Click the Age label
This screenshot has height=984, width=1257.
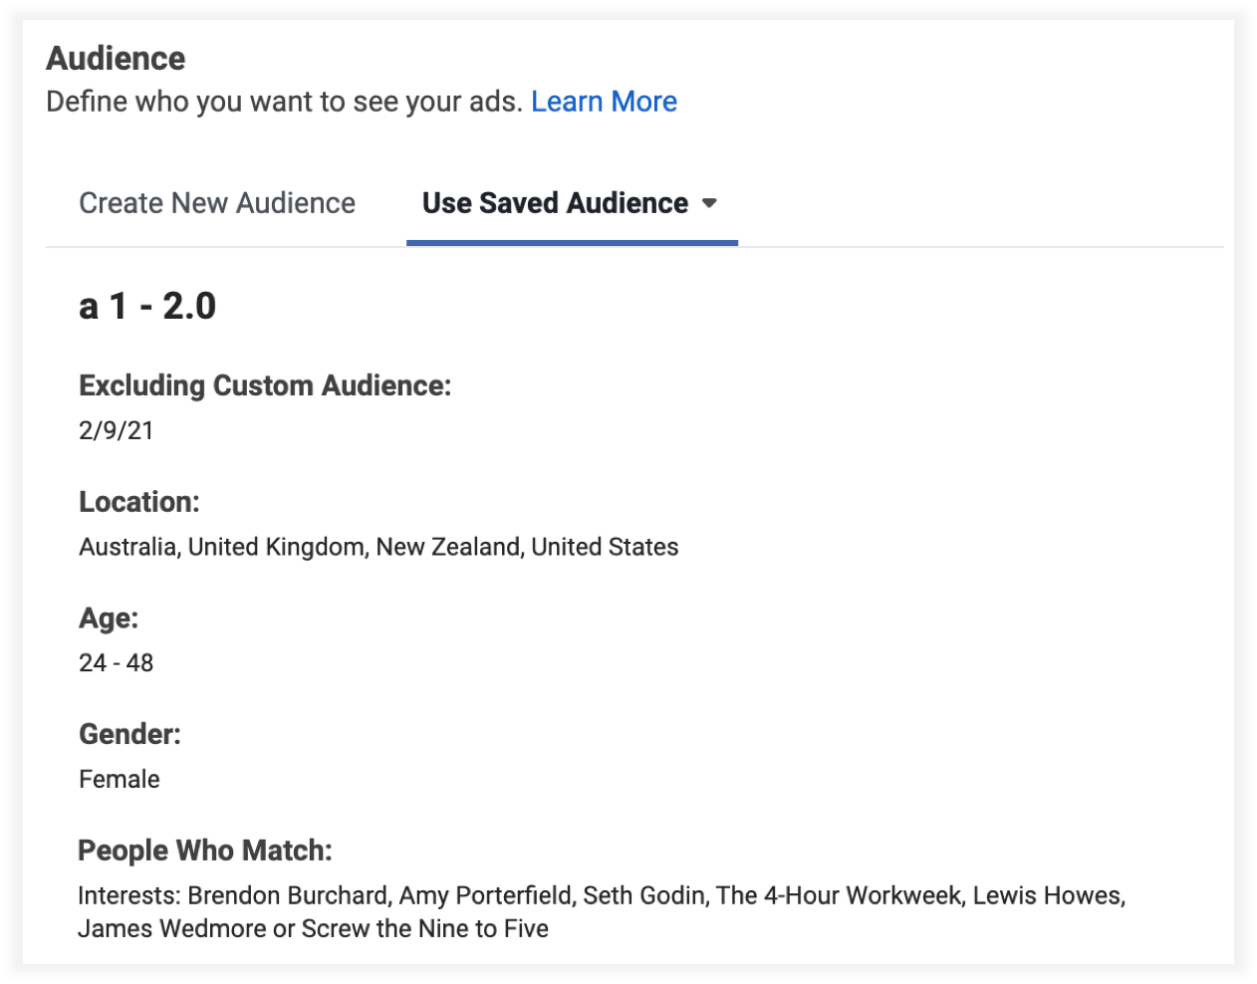pyautogui.click(x=109, y=618)
